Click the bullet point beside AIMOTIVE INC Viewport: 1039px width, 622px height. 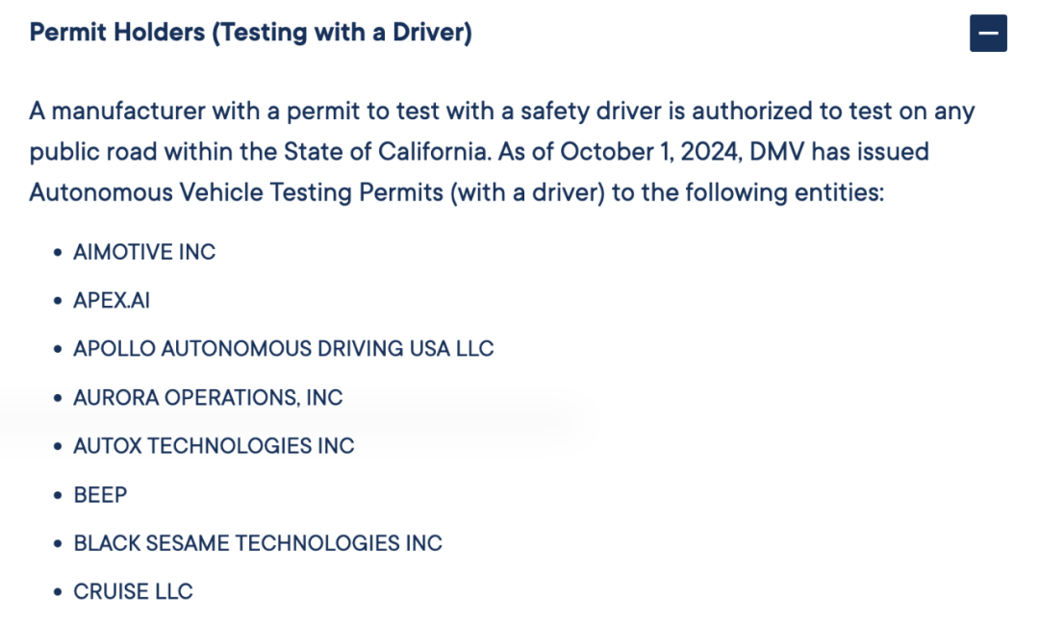(58, 253)
